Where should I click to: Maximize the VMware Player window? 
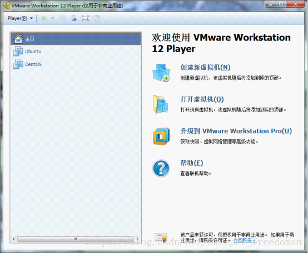[281, 4]
